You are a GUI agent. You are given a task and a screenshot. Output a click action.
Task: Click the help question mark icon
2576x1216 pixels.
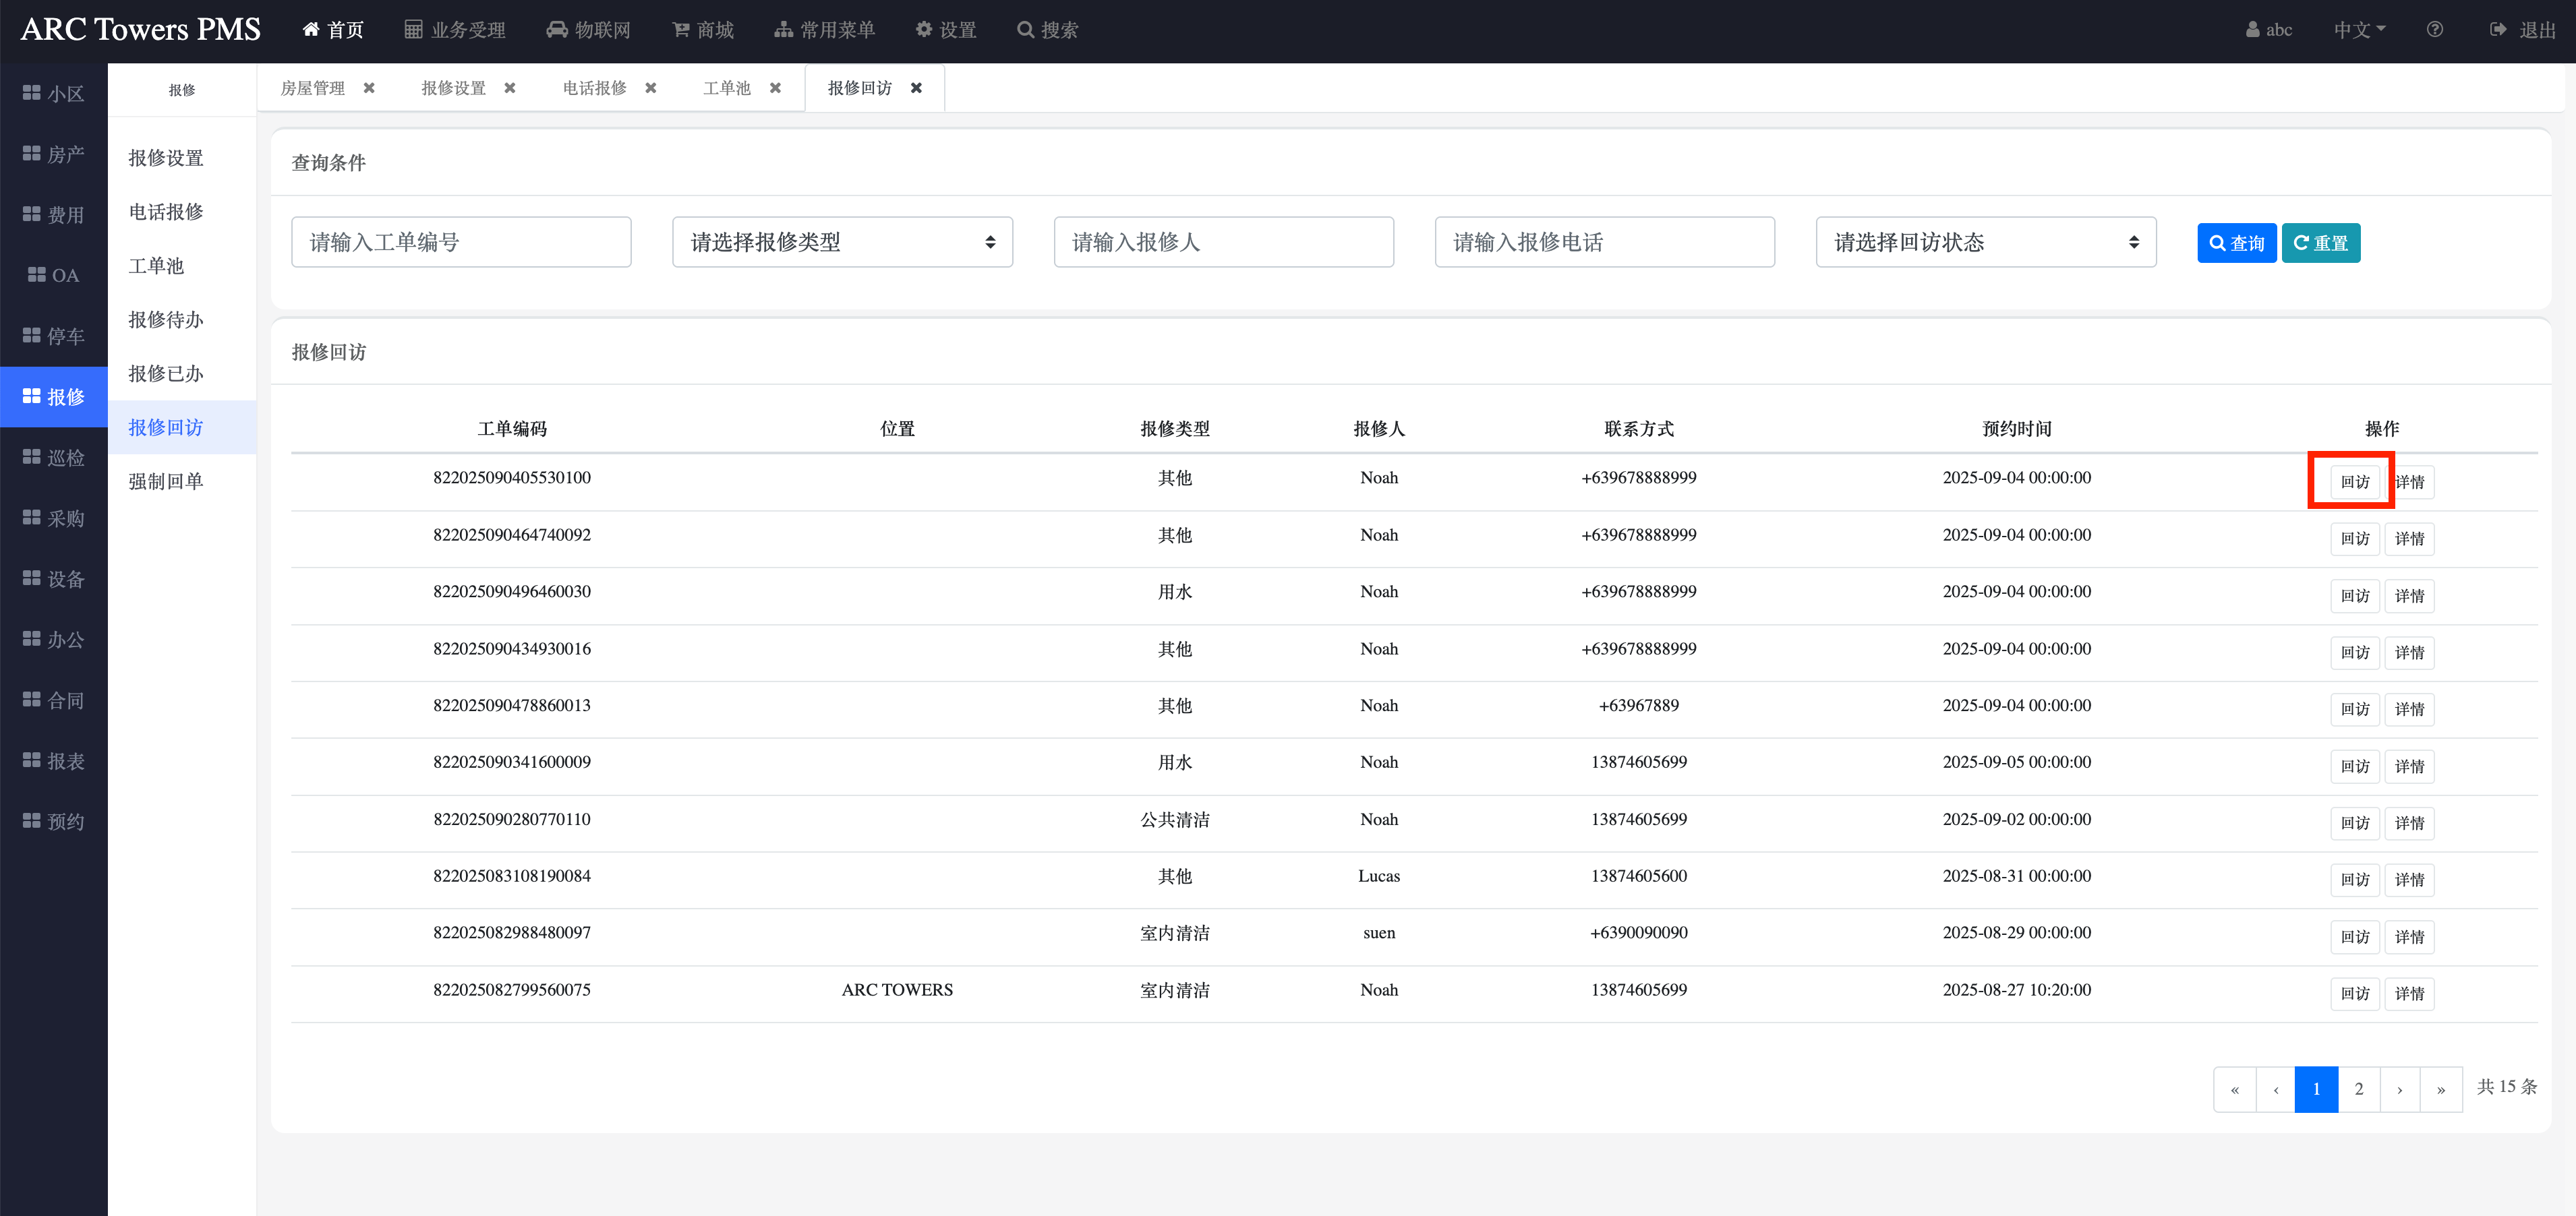click(2434, 30)
